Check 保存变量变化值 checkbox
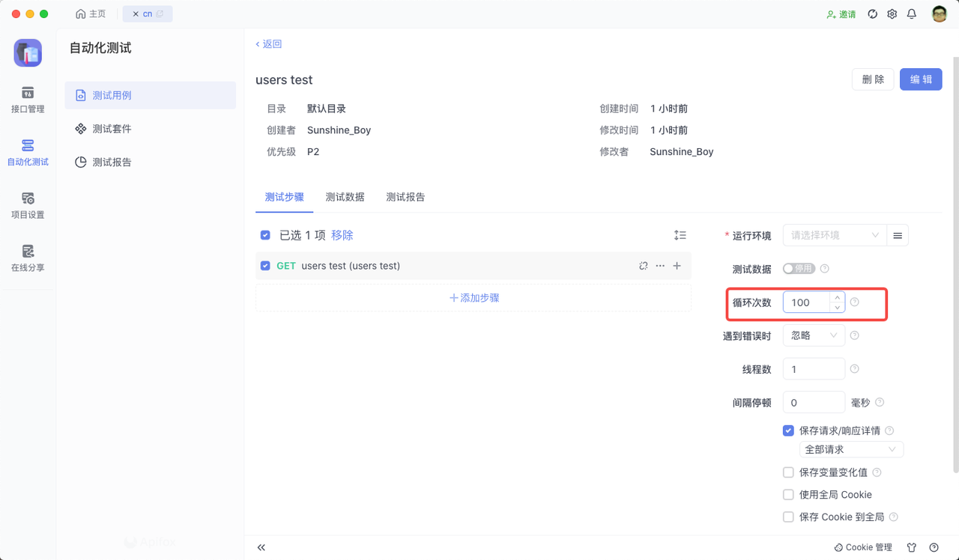This screenshot has height=560, width=959. pyautogui.click(x=788, y=472)
